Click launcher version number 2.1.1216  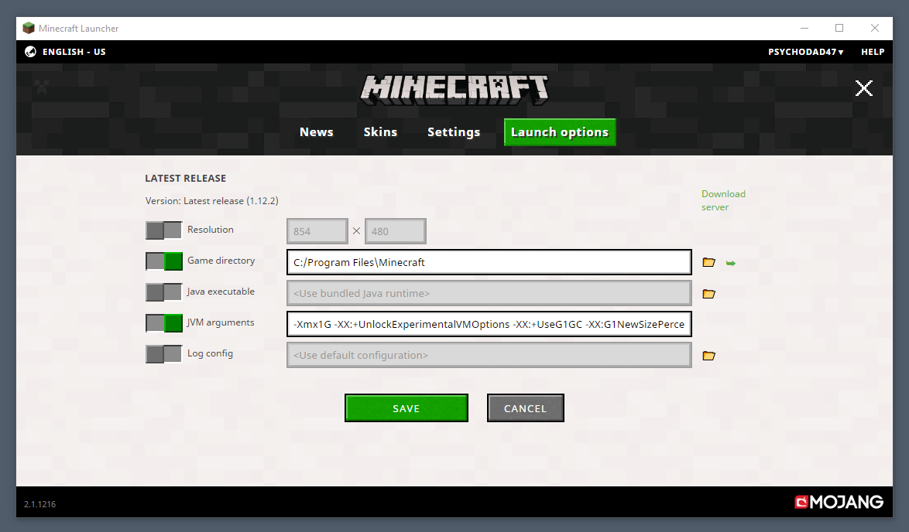click(40, 504)
